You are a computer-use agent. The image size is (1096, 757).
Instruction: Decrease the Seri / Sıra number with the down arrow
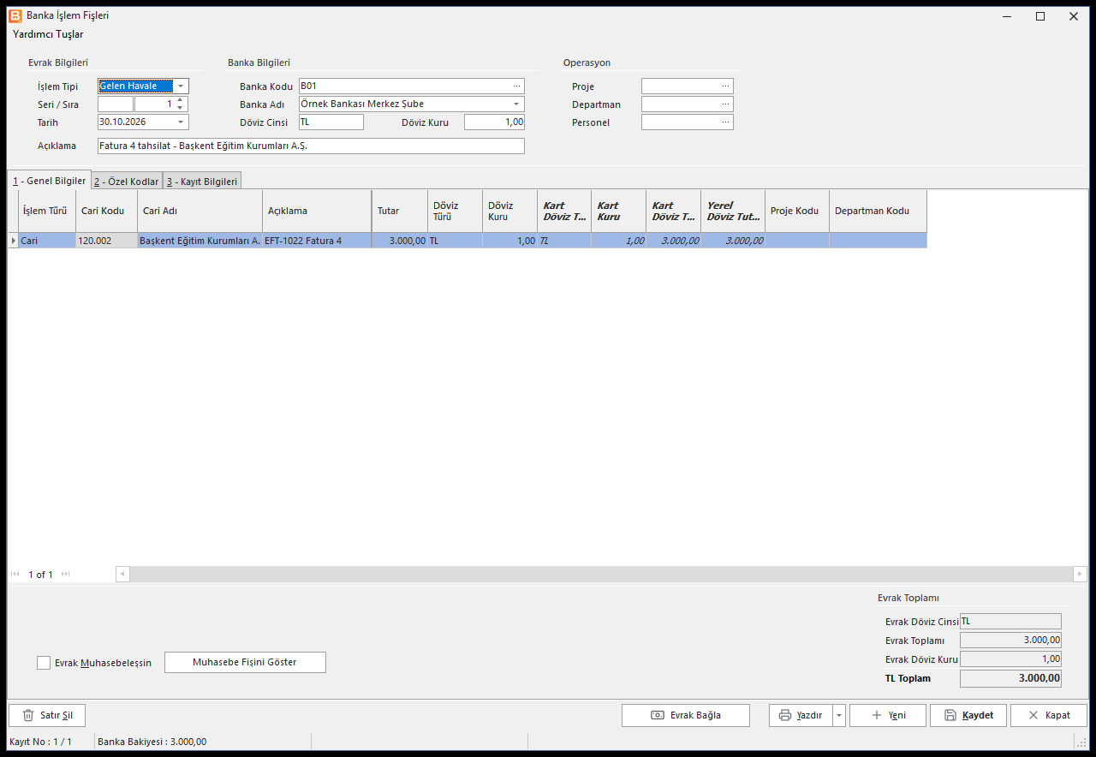tap(180, 108)
